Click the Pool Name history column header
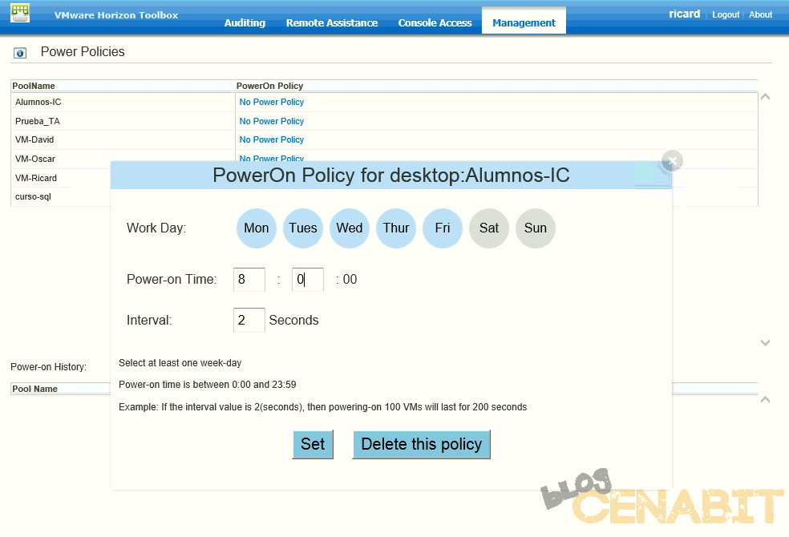Viewport: 789px width, 537px height. 34,389
